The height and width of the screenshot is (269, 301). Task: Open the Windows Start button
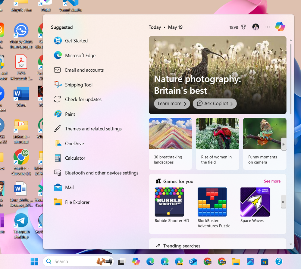[x=34, y=261]
